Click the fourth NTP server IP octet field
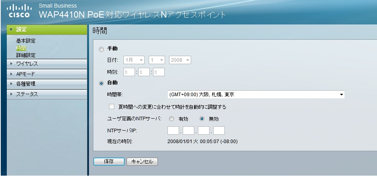377x176 pixels. tap(219, 131)
